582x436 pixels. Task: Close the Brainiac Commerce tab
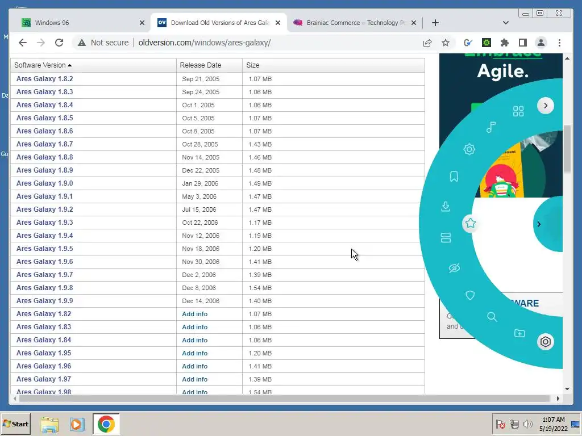(414, 23)
